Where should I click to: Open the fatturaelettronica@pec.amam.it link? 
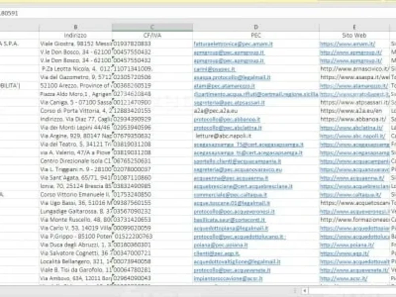(233, 44)
